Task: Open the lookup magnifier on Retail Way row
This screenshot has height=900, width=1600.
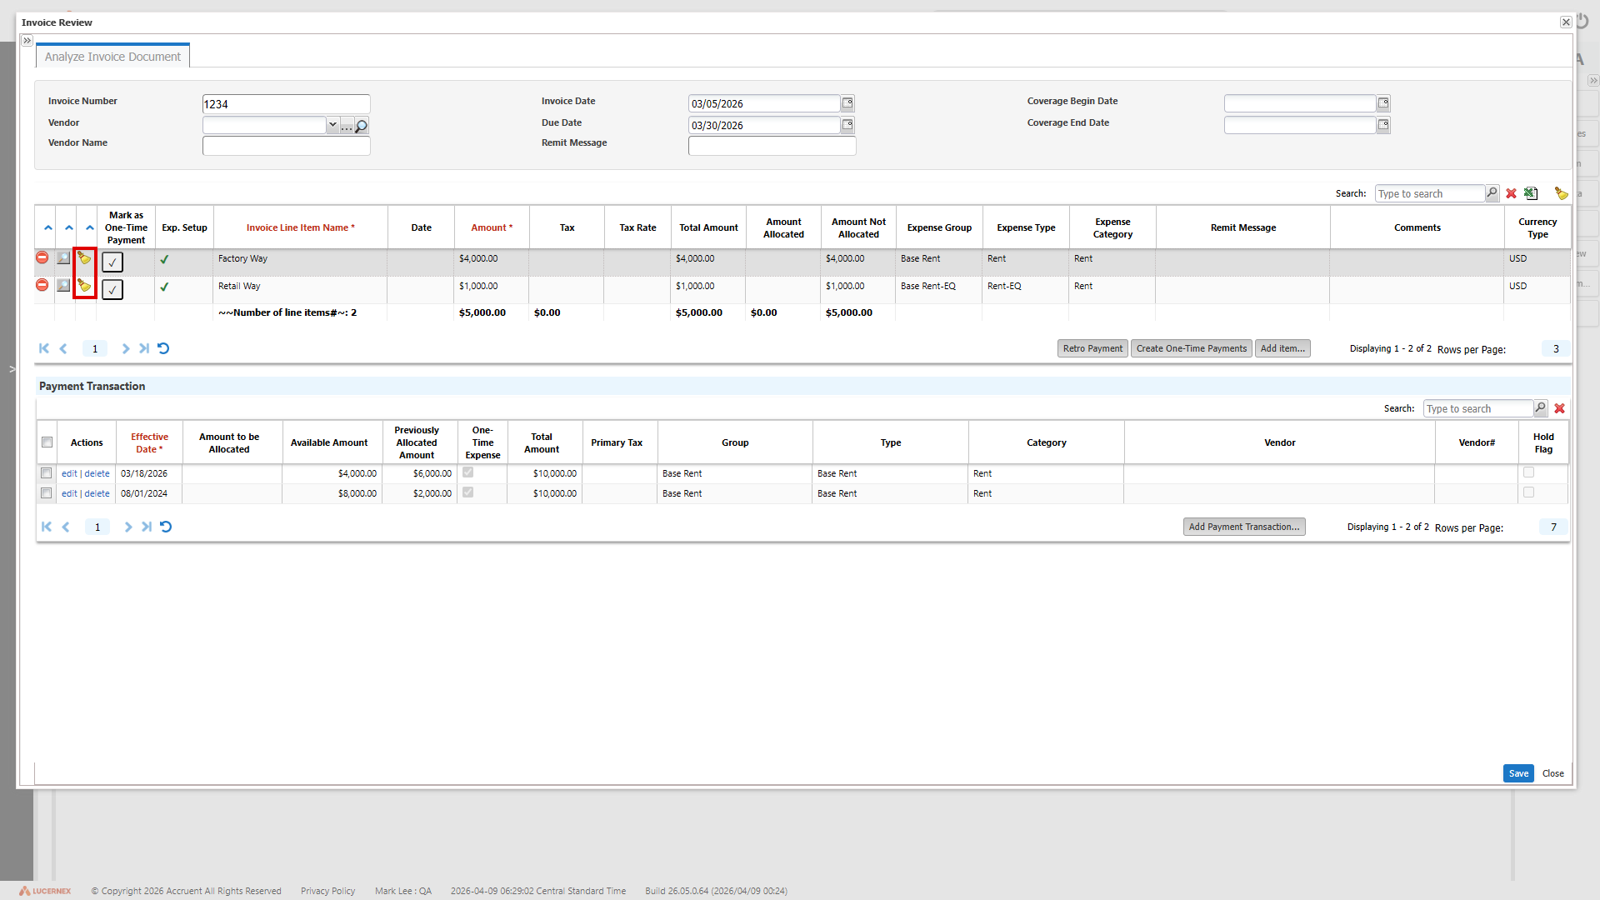Action: tap(63, 286)
